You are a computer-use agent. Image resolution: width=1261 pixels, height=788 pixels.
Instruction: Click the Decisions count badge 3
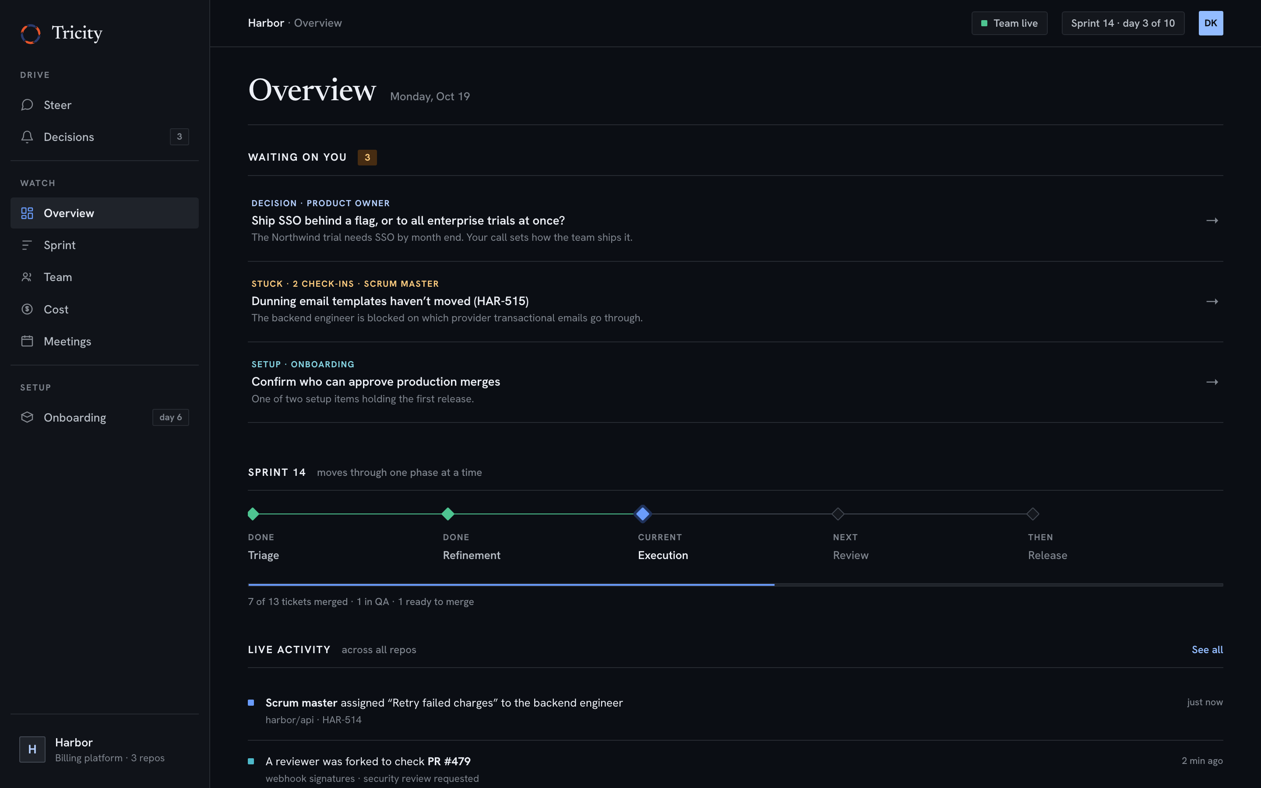tap(179, 137)
